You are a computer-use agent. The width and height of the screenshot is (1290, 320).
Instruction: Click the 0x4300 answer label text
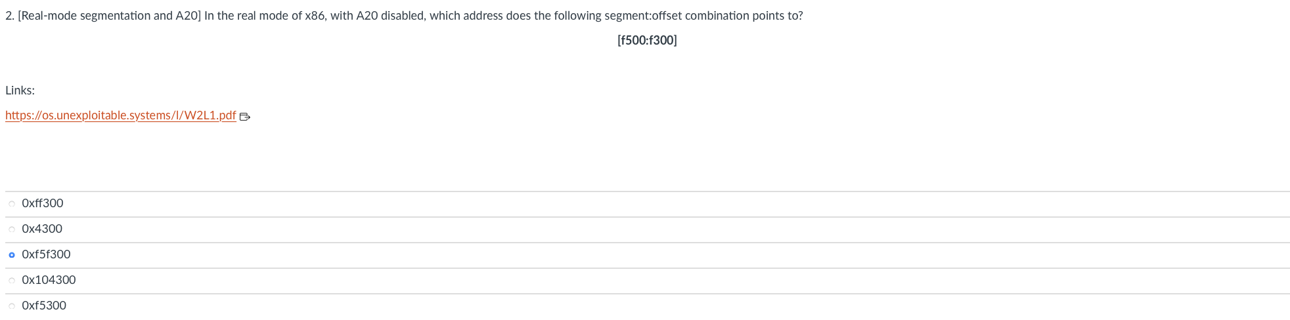[x=42, y=229]
